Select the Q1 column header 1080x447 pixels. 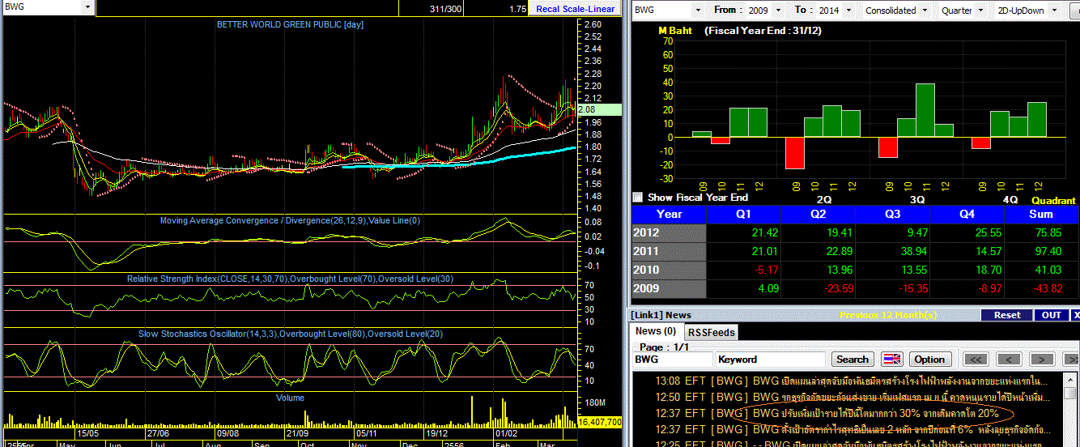pos(744,214)
